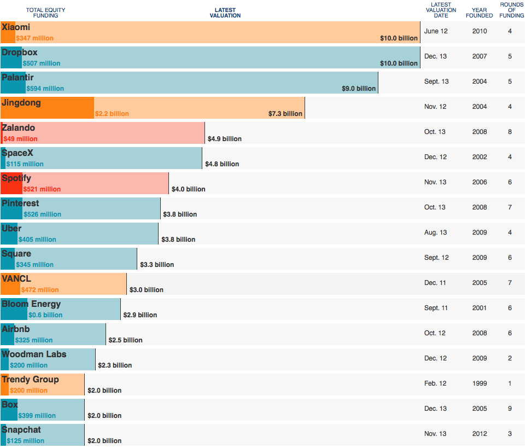The image size is (526, 448).
Task: Click SpaceX's $4.8 billion valuation label
Action: [x=222, y=164]
